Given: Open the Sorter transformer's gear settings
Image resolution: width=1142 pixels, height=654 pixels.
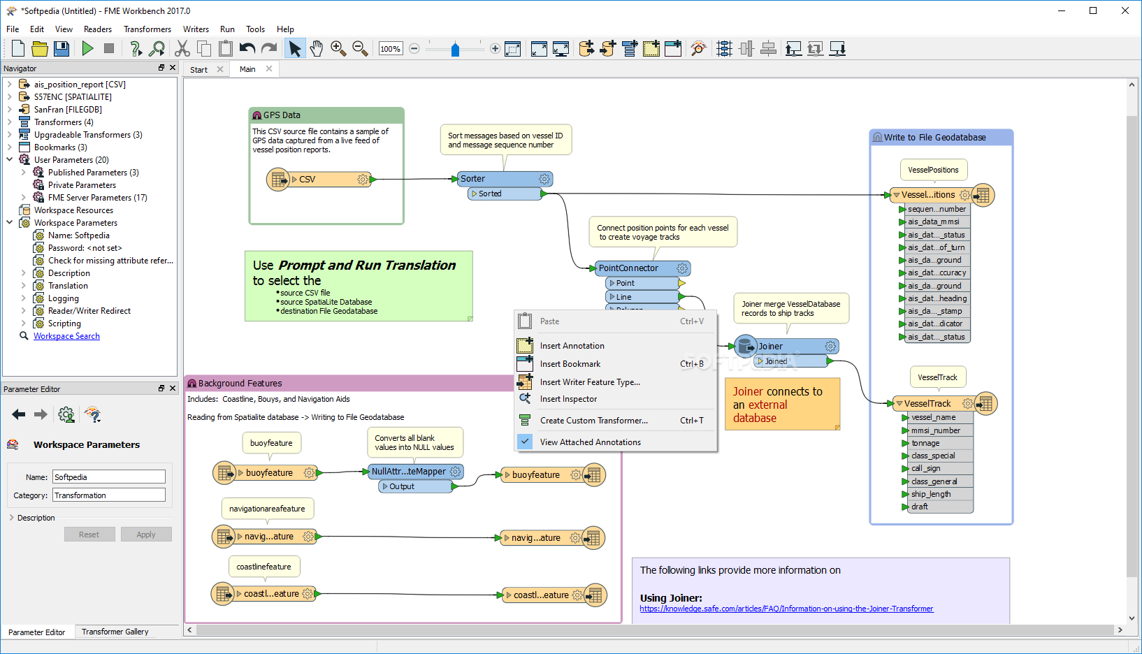Looking at the screenshot, I should pos(544,179).
